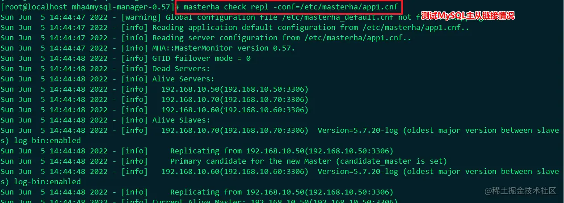Click the '[root@localhost mha4mysql-manager-0.57]#' shell prompt
Screen dimensions: 564x203
[91, 7]
